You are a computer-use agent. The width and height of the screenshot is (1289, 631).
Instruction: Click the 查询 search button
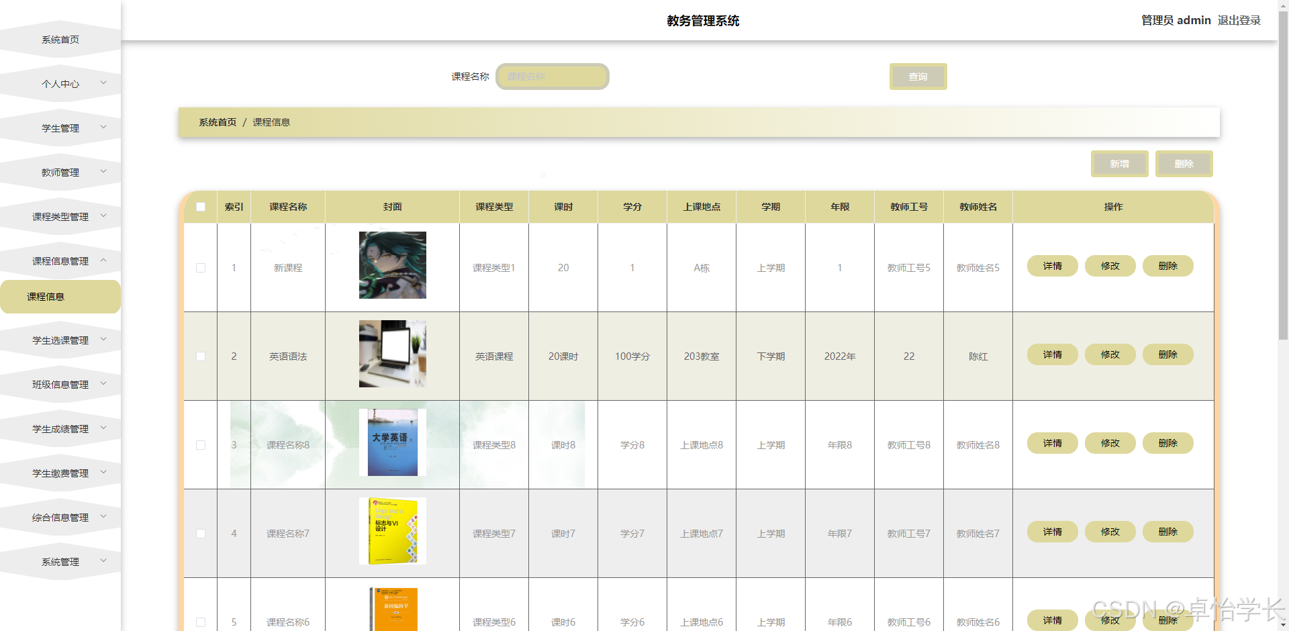(918, 77)
